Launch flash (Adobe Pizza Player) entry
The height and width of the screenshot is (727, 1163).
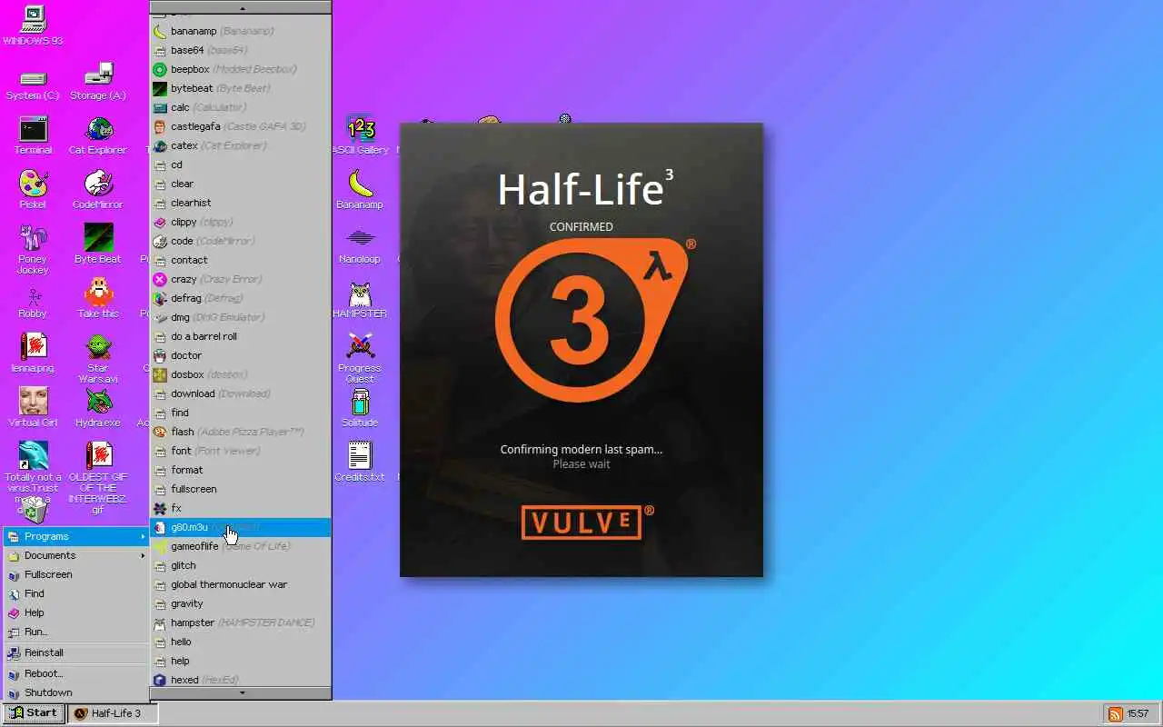[241, 432]
